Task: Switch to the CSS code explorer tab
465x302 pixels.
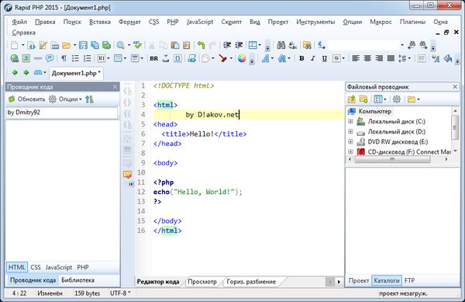Action: 36,267
